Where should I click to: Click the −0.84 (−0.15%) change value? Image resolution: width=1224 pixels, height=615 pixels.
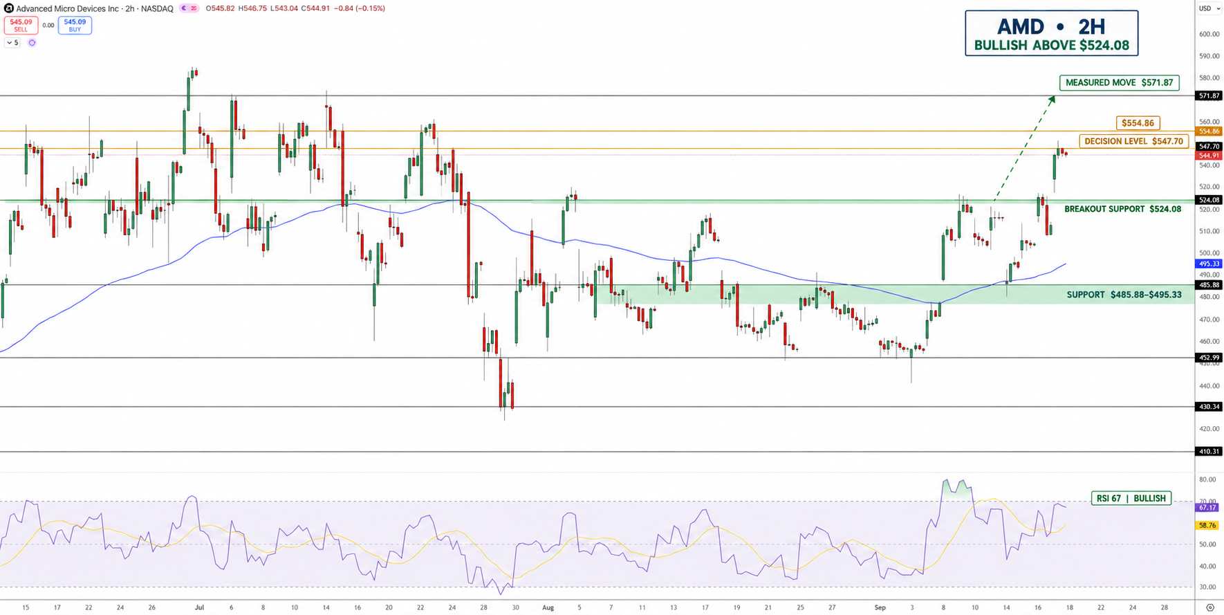click(x=359, y=8)
